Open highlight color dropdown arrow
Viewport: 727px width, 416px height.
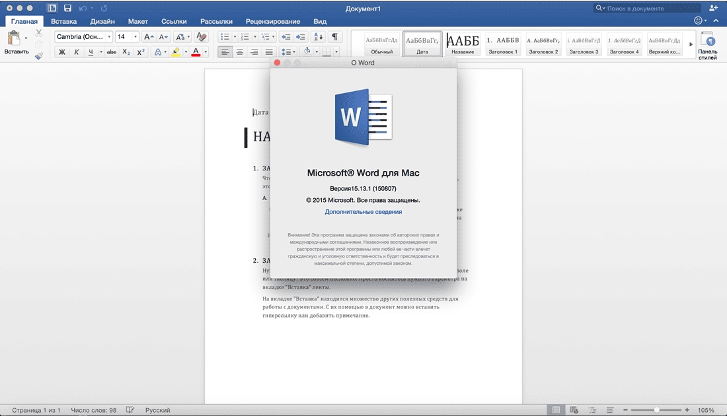pos(186,52)
